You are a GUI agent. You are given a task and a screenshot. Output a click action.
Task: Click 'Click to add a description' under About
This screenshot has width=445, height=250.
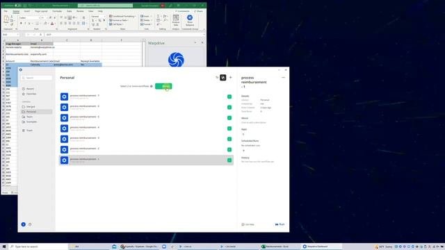click(x=254, y=122)
